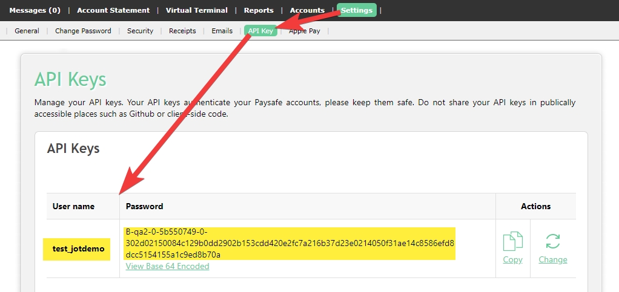Click the highlighted API password value

(x=290, y=243)
